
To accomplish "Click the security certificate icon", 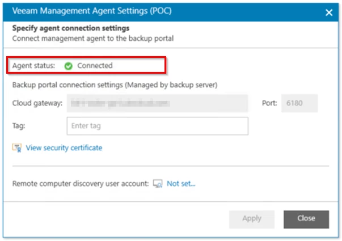I will click(17, 148).
